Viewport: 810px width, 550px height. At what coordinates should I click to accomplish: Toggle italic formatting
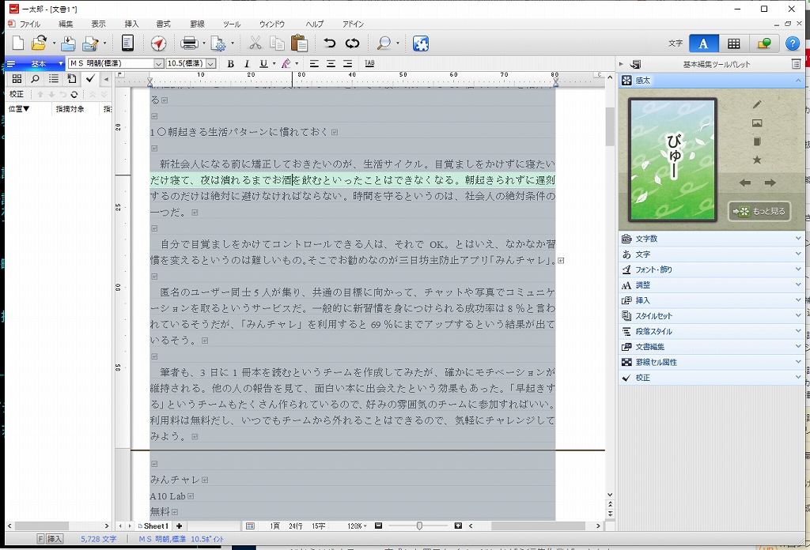click(247, 64)
